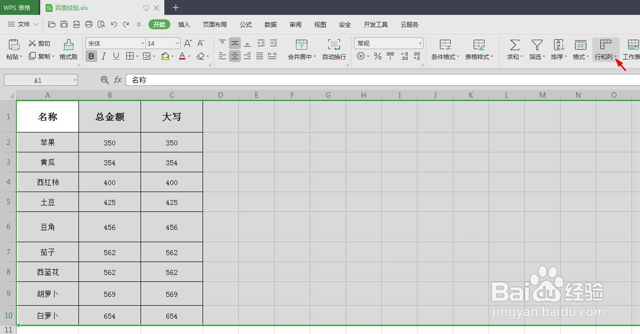Switch to the 插入 (Insert) ribbon tab
Image resolution: width=640 pixels, height=334 pixels.
[x=184, y=24]
